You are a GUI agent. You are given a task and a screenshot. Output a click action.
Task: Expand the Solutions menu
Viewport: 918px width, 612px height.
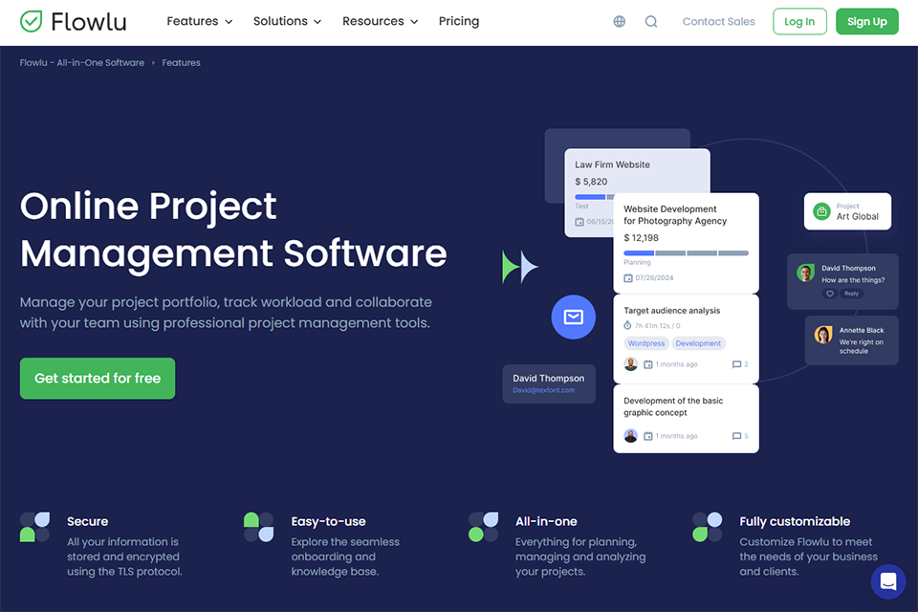[x=287, y=21]
